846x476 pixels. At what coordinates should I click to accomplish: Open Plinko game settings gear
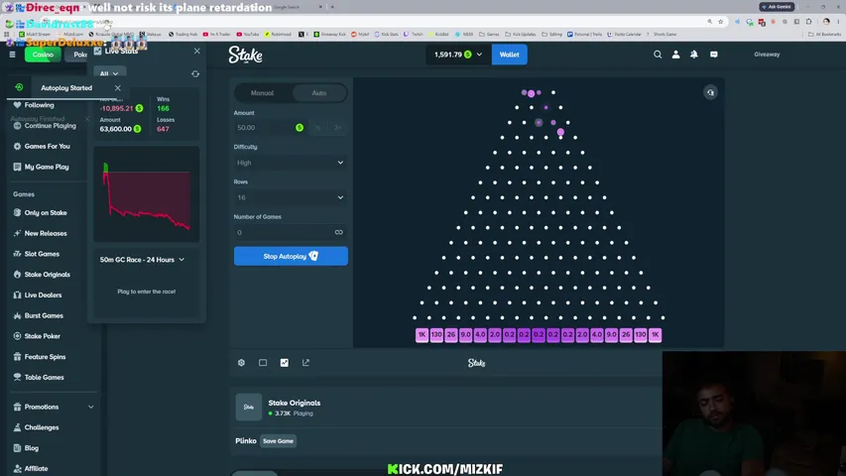(241, 363)
